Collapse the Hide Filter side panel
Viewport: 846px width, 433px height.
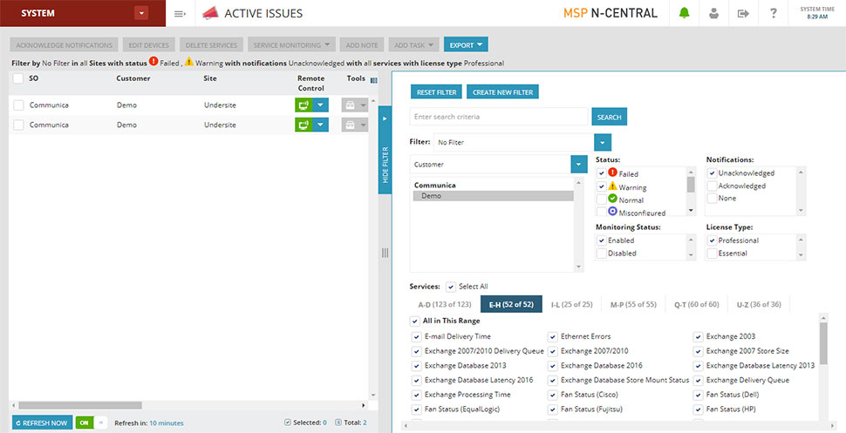[385, 150]
